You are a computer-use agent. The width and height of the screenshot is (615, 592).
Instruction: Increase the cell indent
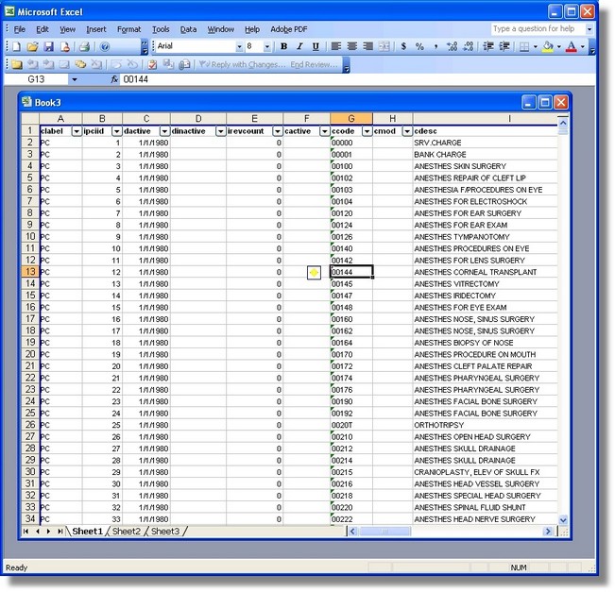point(504,46)
